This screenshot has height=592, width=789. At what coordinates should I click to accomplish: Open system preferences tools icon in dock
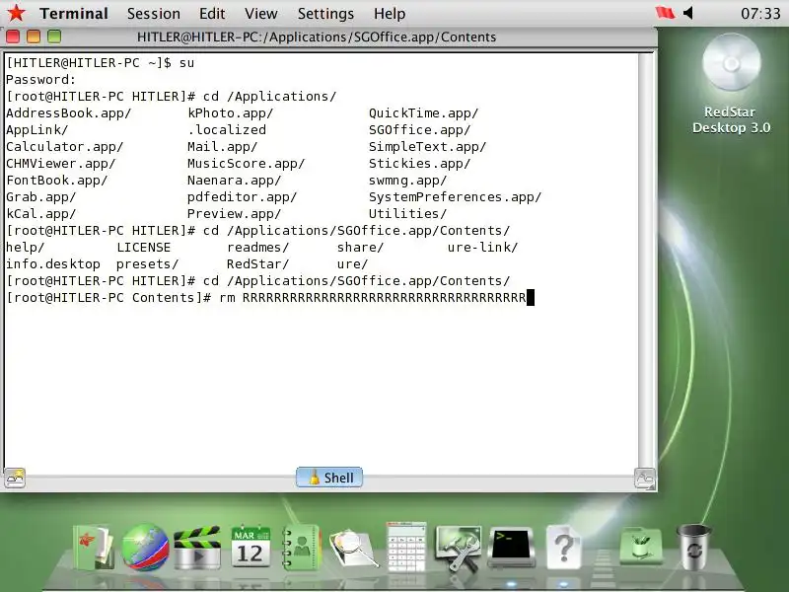(459, 548)
